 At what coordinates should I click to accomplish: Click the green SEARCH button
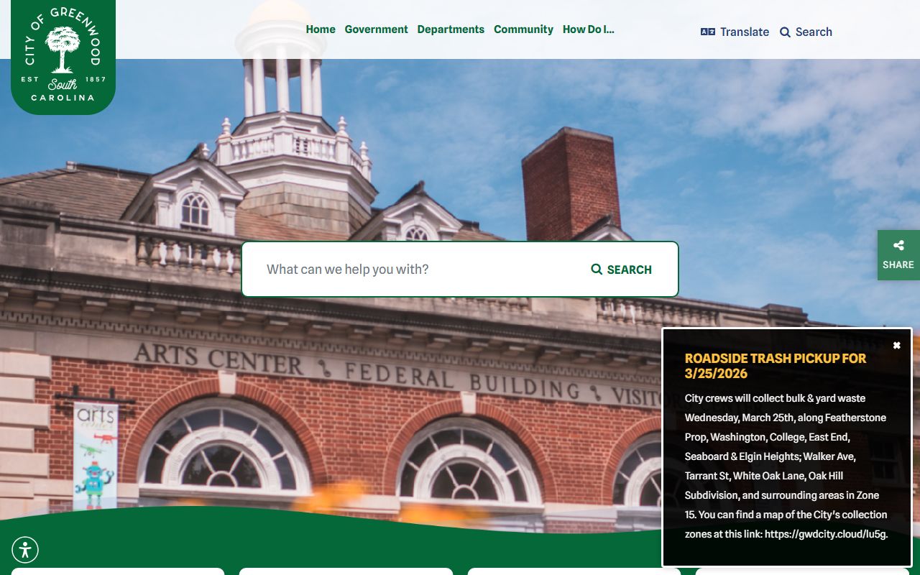tap(622, 270)
